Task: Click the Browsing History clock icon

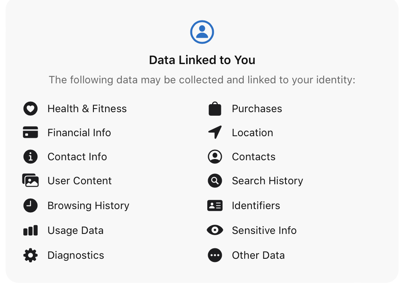Action: tap(30, 205)
